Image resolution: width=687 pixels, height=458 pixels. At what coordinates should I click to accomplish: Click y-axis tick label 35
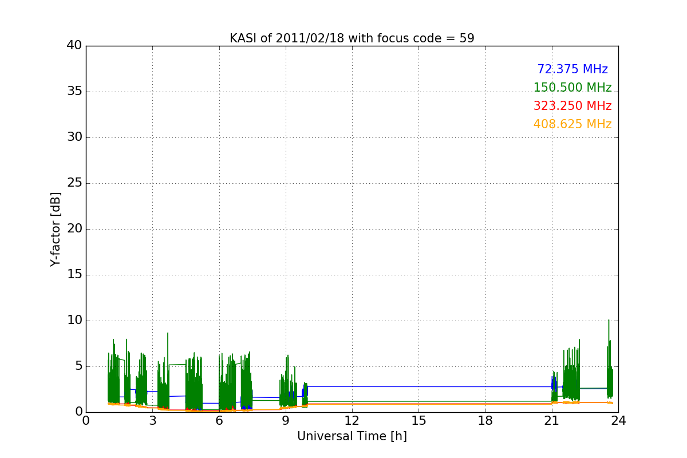tap(74, 92)
